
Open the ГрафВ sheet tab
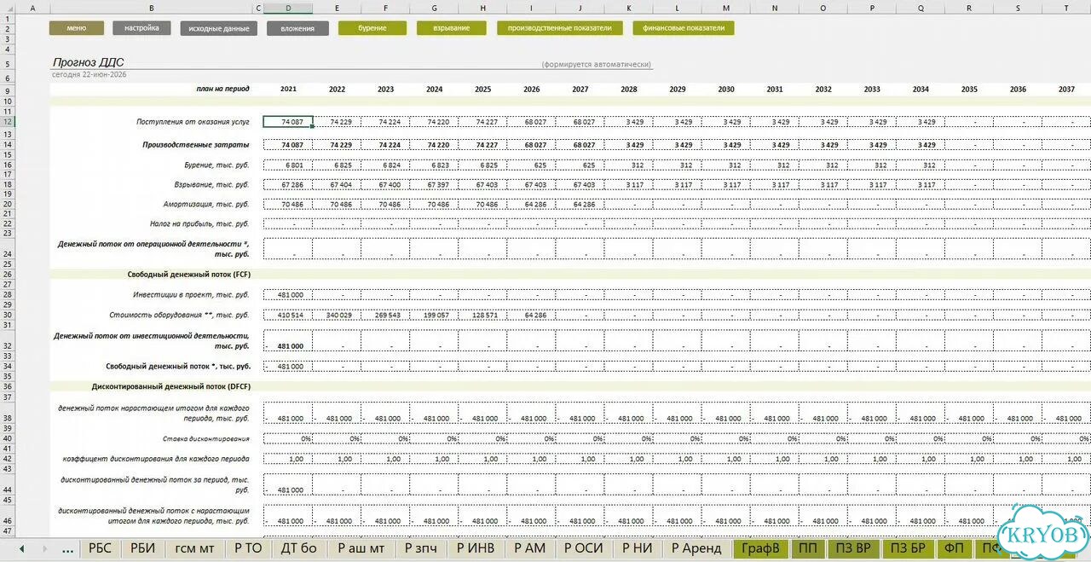(x=760, y=548)
